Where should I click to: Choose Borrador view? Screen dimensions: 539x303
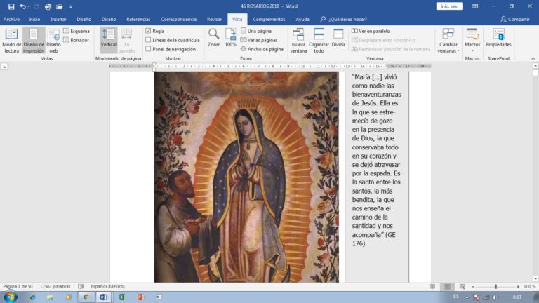(x=76, y=40)
